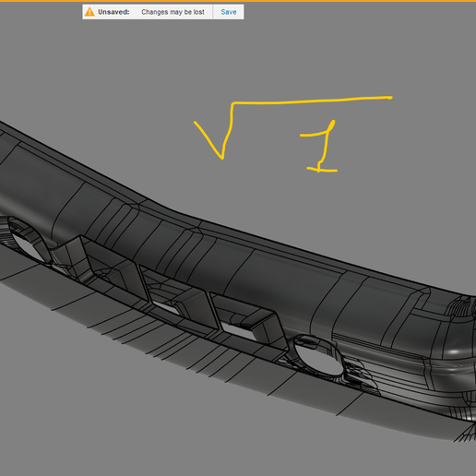476x476 pixels.
Task: Select the yellow square-root sketch's checkmark stroke
Action: [x=213, y=132]
